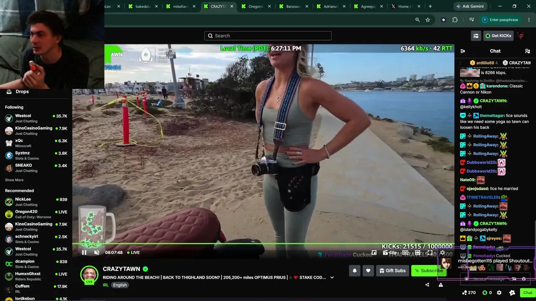Share the stream via share icon
The image size is (536, 301).
tap(427, 285)
